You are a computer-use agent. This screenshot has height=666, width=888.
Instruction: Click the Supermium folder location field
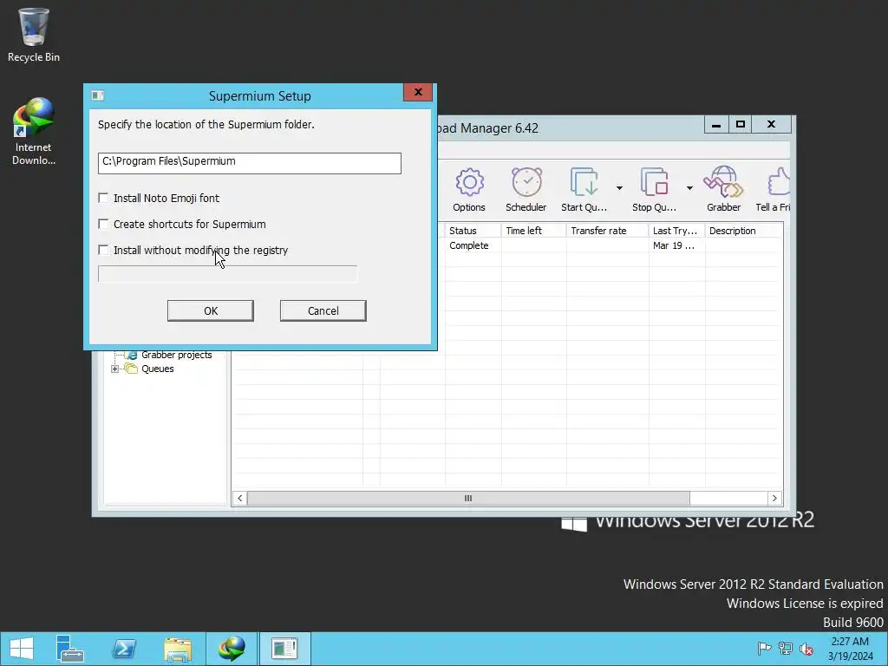coord(249,163)
